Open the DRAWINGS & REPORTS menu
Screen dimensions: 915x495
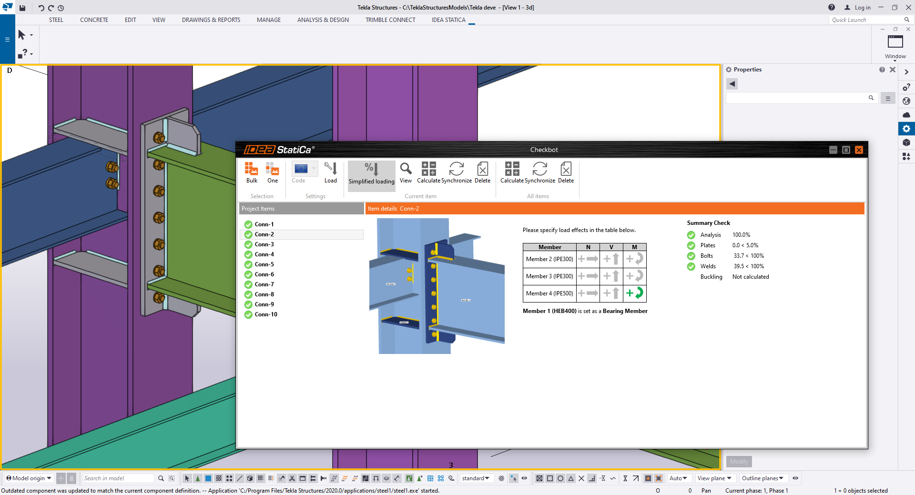click(211, 20)
